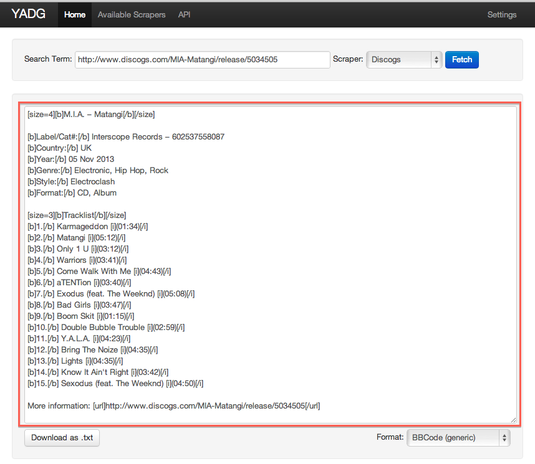Click the Search Term input field
This screenshot has height=464, width=535.
click(202, 60)
